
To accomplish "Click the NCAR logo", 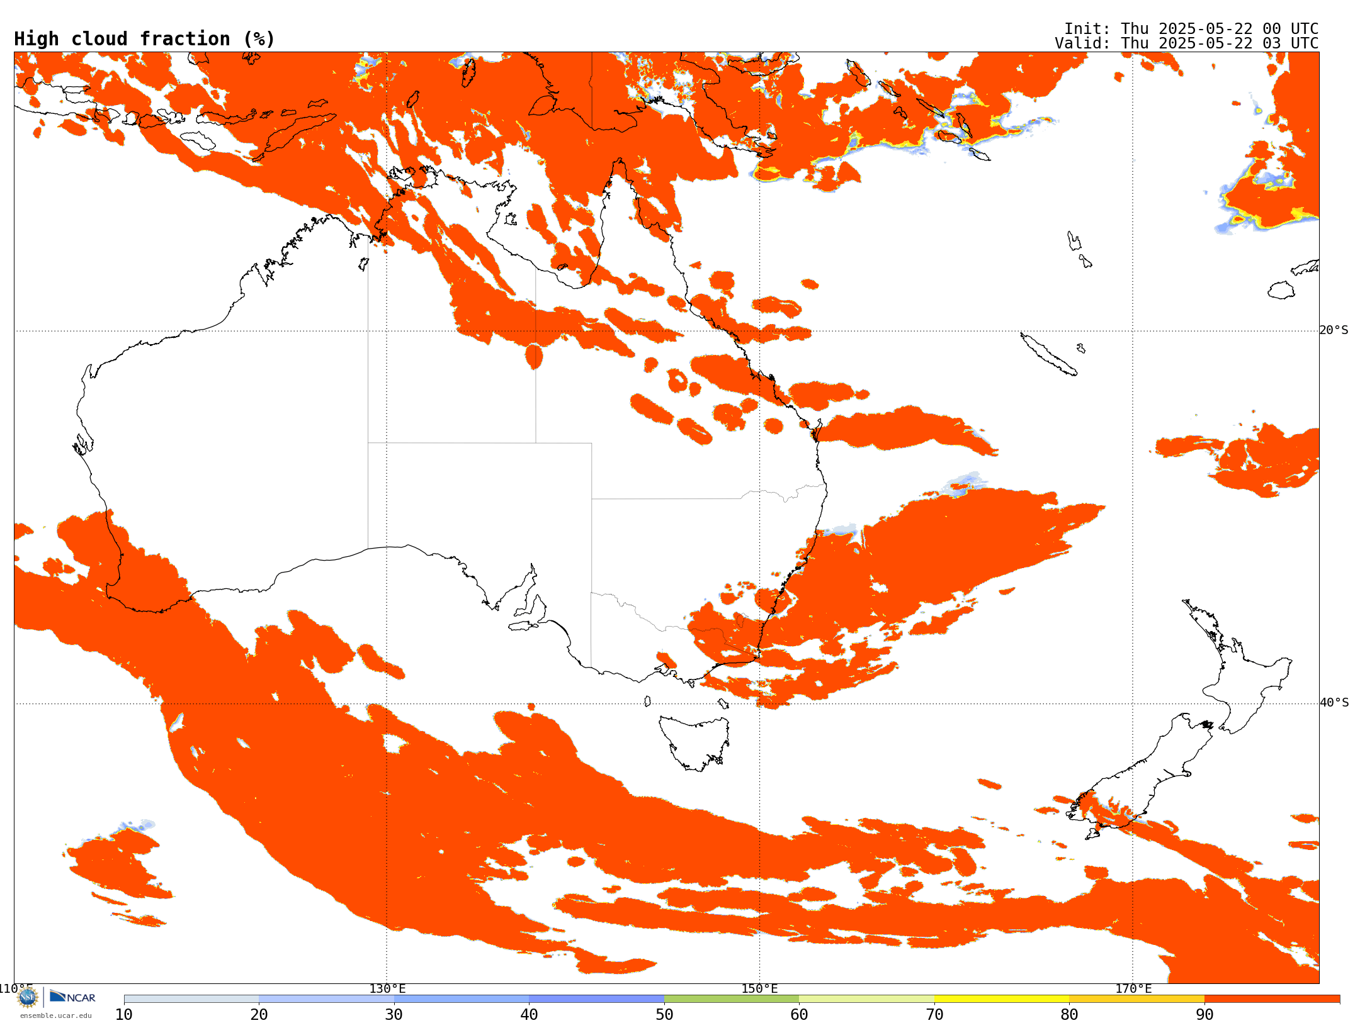I will [x=72, y=997].
